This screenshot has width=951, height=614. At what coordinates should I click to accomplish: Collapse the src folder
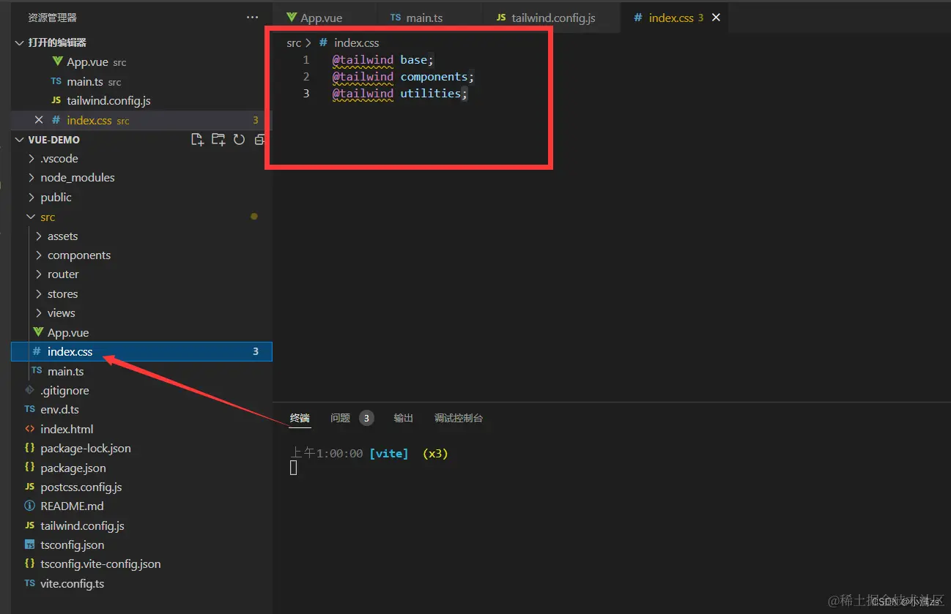pos(31,217)
